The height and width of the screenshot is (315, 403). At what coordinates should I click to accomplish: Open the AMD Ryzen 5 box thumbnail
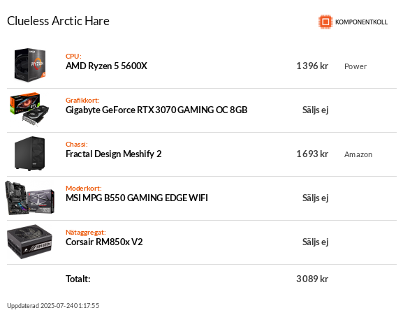30,65
